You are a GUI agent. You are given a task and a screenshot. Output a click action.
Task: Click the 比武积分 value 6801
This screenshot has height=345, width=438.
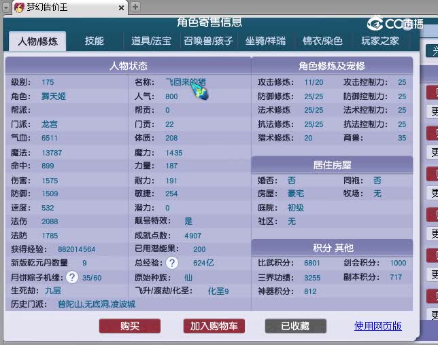[x=312, y=263]
